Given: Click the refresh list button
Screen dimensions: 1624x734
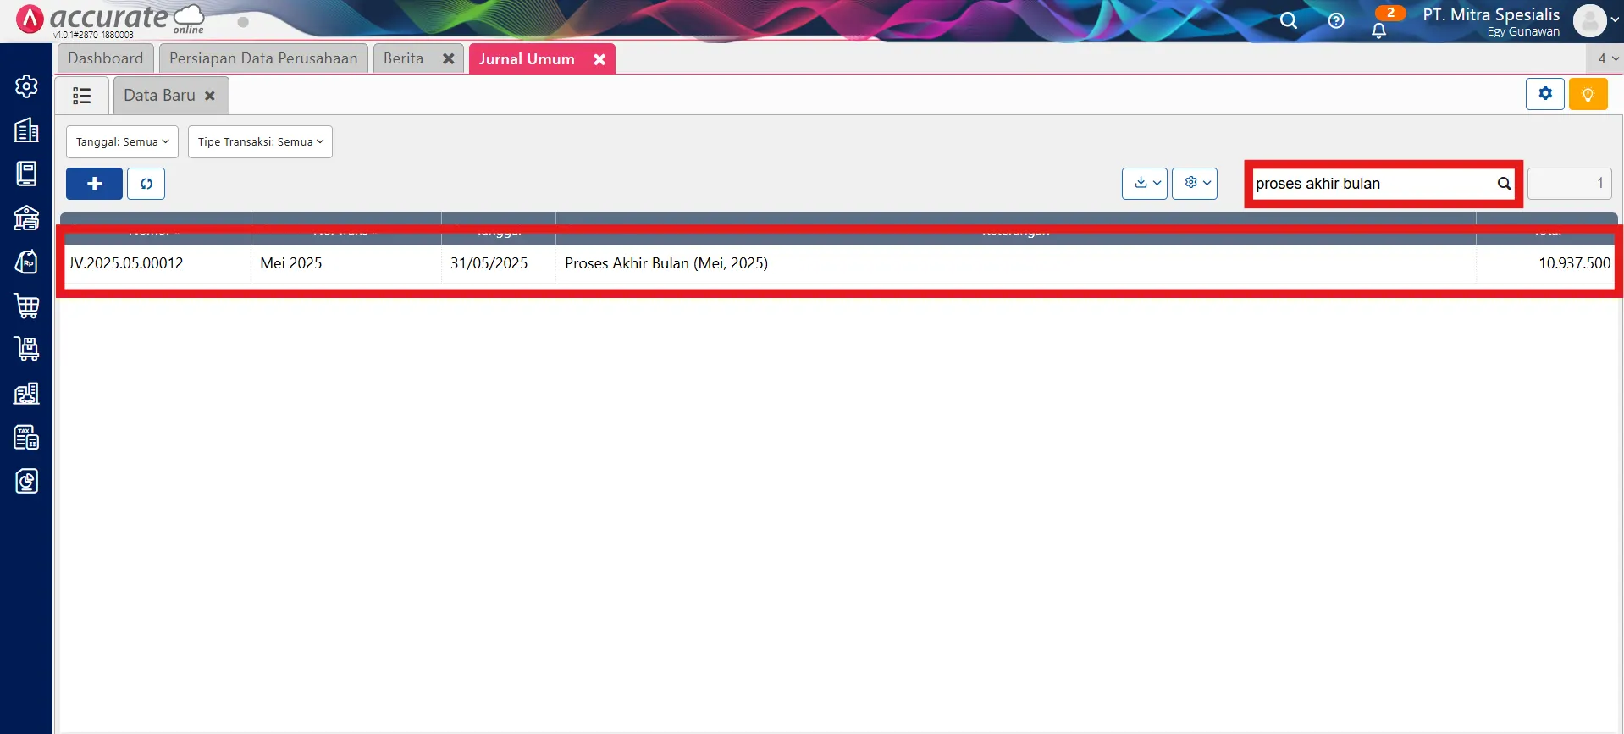Looking at the screenshot, I should (146, 184).
